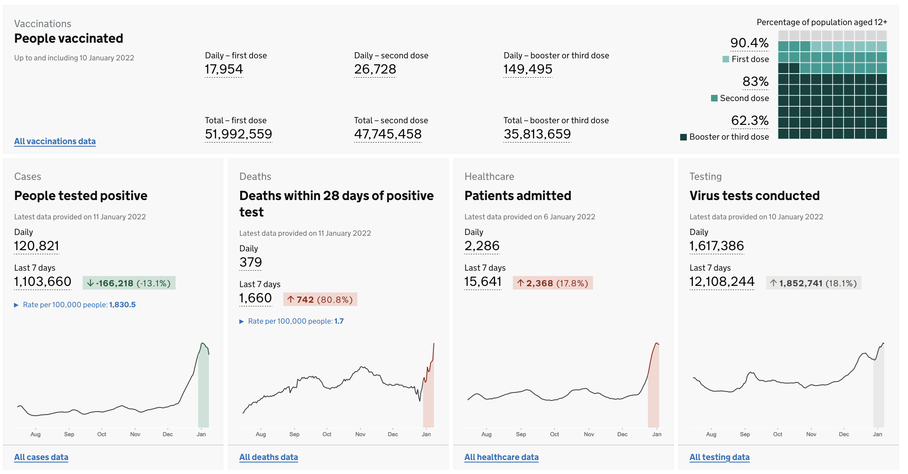Click the up arrow in testing change badge

pyautogui.click(x=774, y=283)
